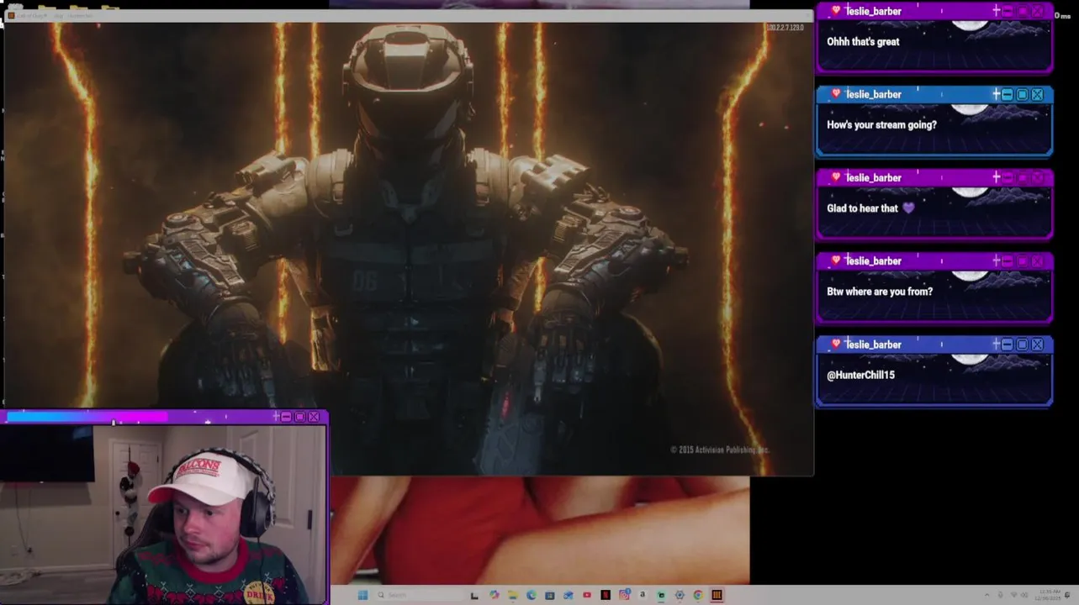1079x605 pixels.
Task: Maximize the "@HunterChill15" chat window
Action: tap(1022, 344)
